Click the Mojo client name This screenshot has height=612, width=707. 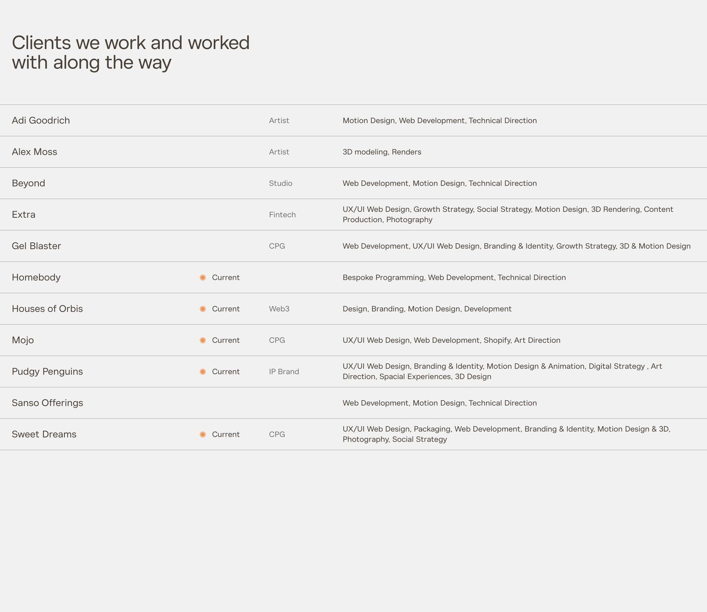coord(23,340)
